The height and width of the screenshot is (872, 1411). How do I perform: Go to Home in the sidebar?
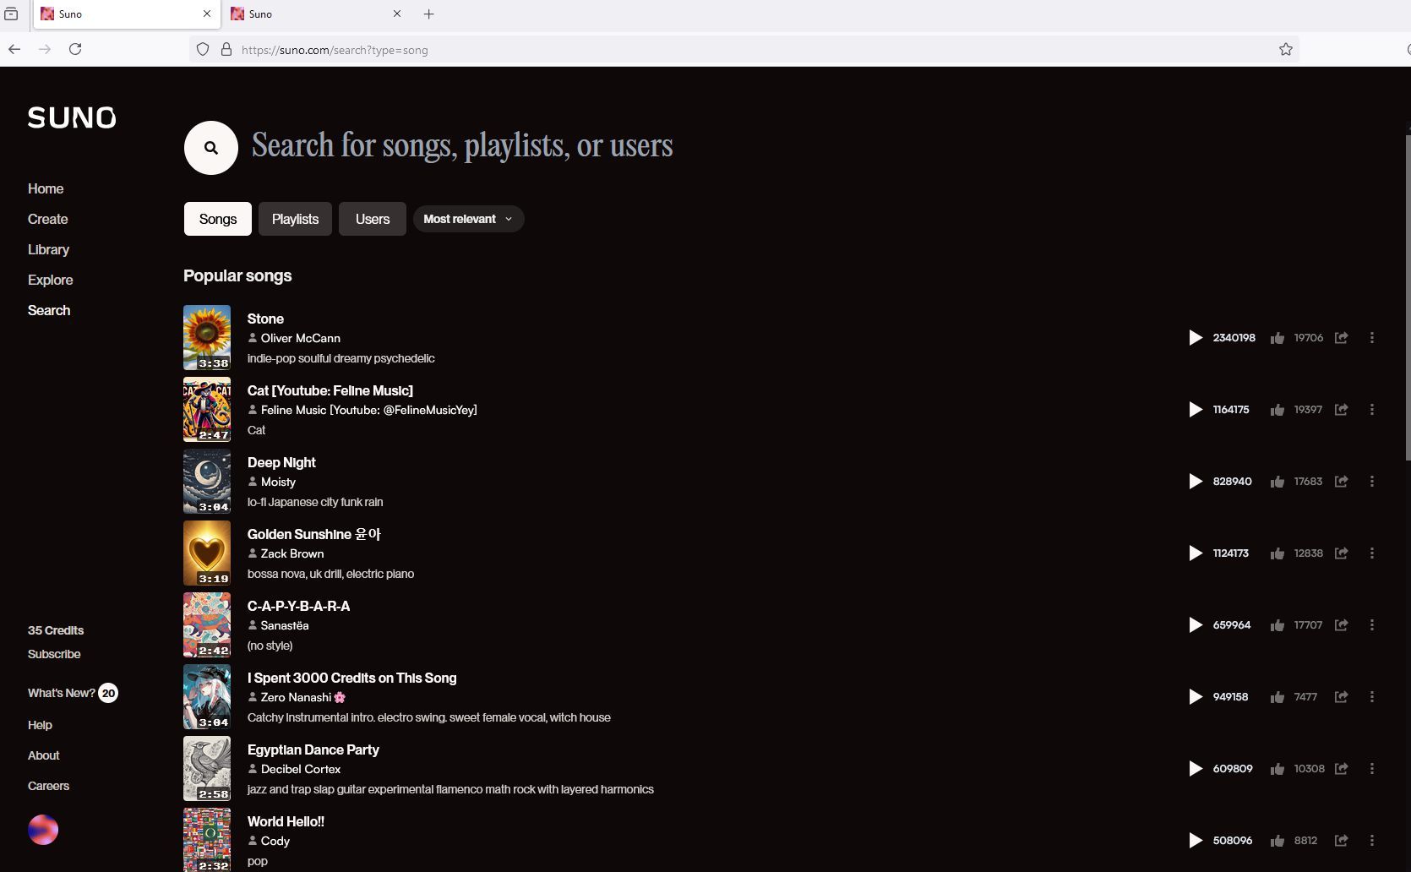(x=46, y=188)
